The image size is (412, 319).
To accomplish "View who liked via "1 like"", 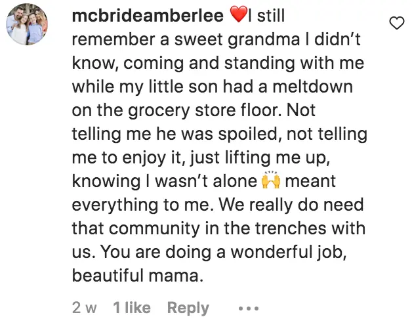I will coord(132,308).
